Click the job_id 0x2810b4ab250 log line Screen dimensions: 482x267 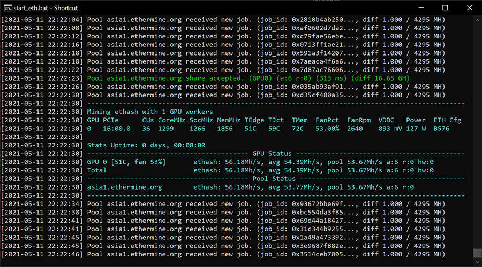coord(223,20)
